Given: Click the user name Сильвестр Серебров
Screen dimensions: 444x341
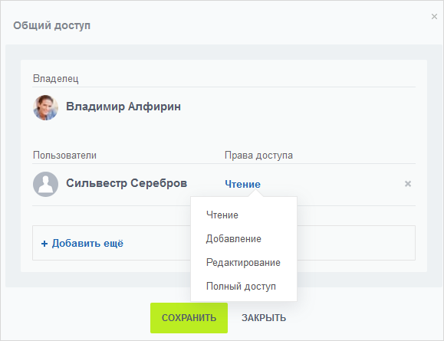Looking at the screenshot, I should (x=127, y=183).
